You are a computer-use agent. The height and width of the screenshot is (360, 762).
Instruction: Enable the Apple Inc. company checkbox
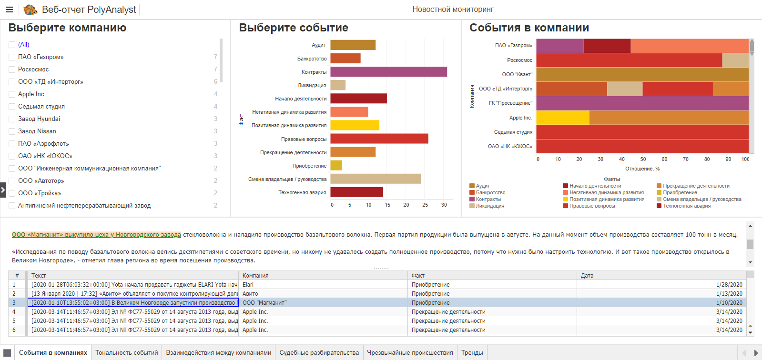(12, 94)
